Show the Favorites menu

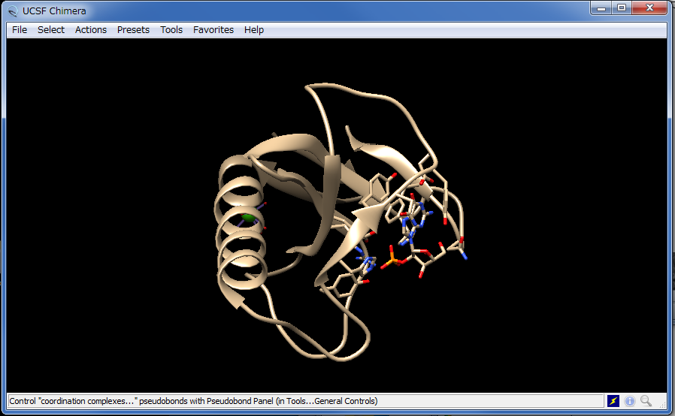point(213,30)
